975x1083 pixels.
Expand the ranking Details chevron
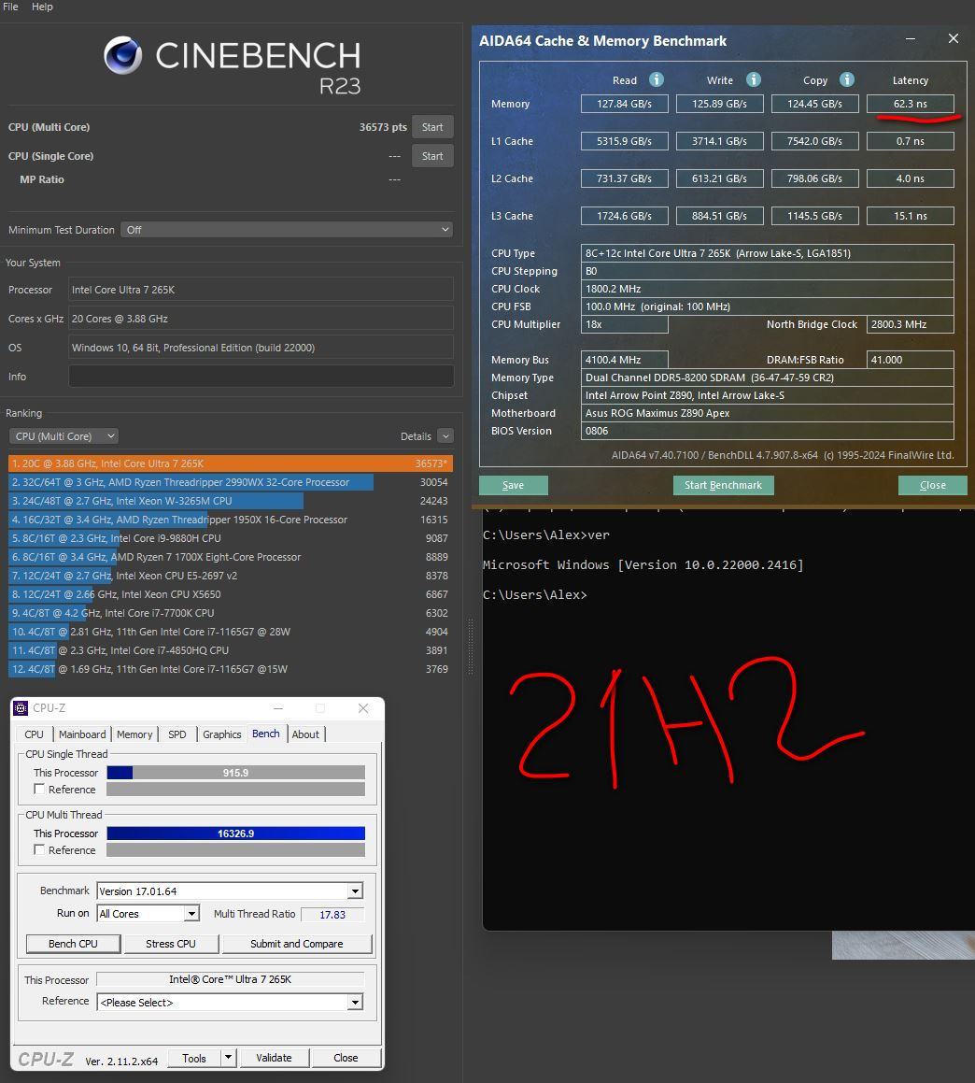[x=446, y=435]
